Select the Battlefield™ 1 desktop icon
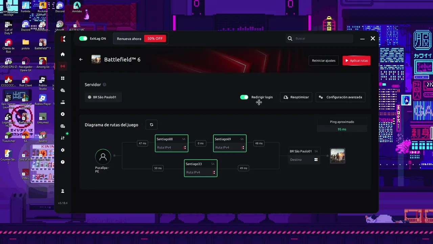 [x=43, y=44]
